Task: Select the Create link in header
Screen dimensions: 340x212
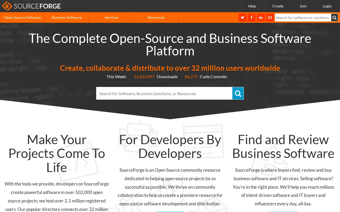Action: pyautogui.click(x=278, y=6)
